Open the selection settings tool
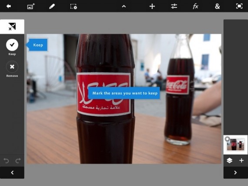Image resolution: width=248 pixels, height=186 pixels. (74, 7)
